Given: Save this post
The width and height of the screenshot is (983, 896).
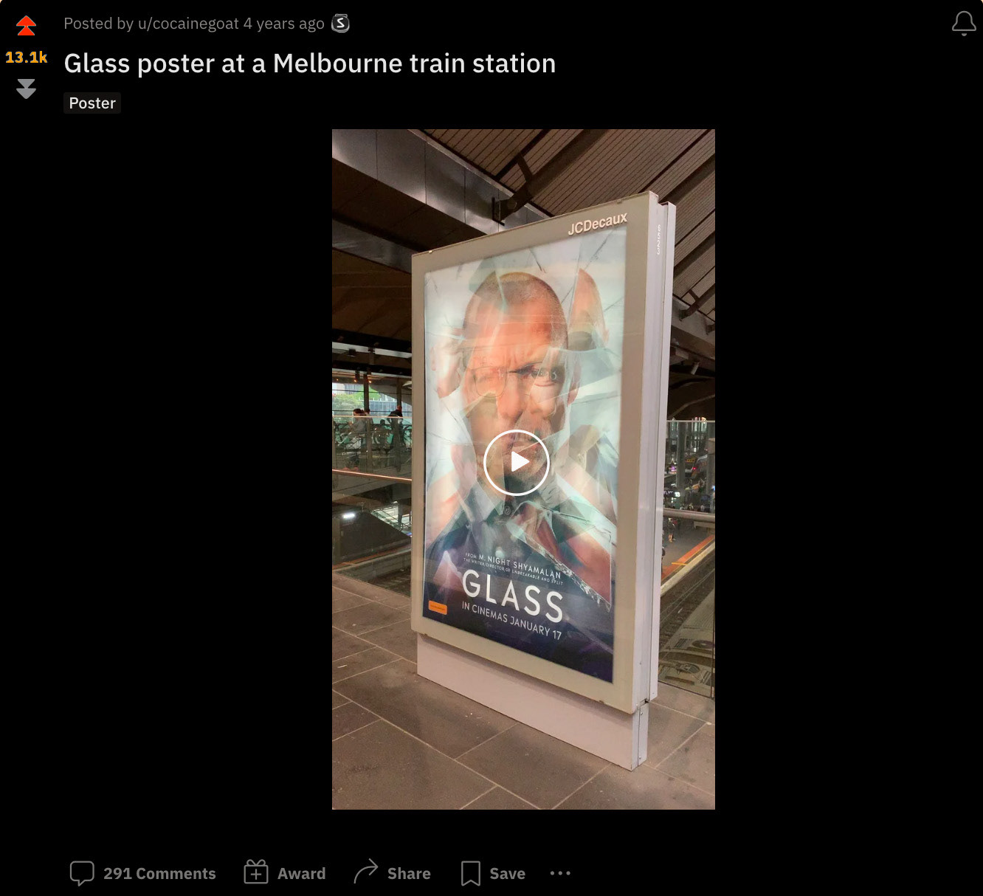Looking at the screenshot, I should point(493,873).
